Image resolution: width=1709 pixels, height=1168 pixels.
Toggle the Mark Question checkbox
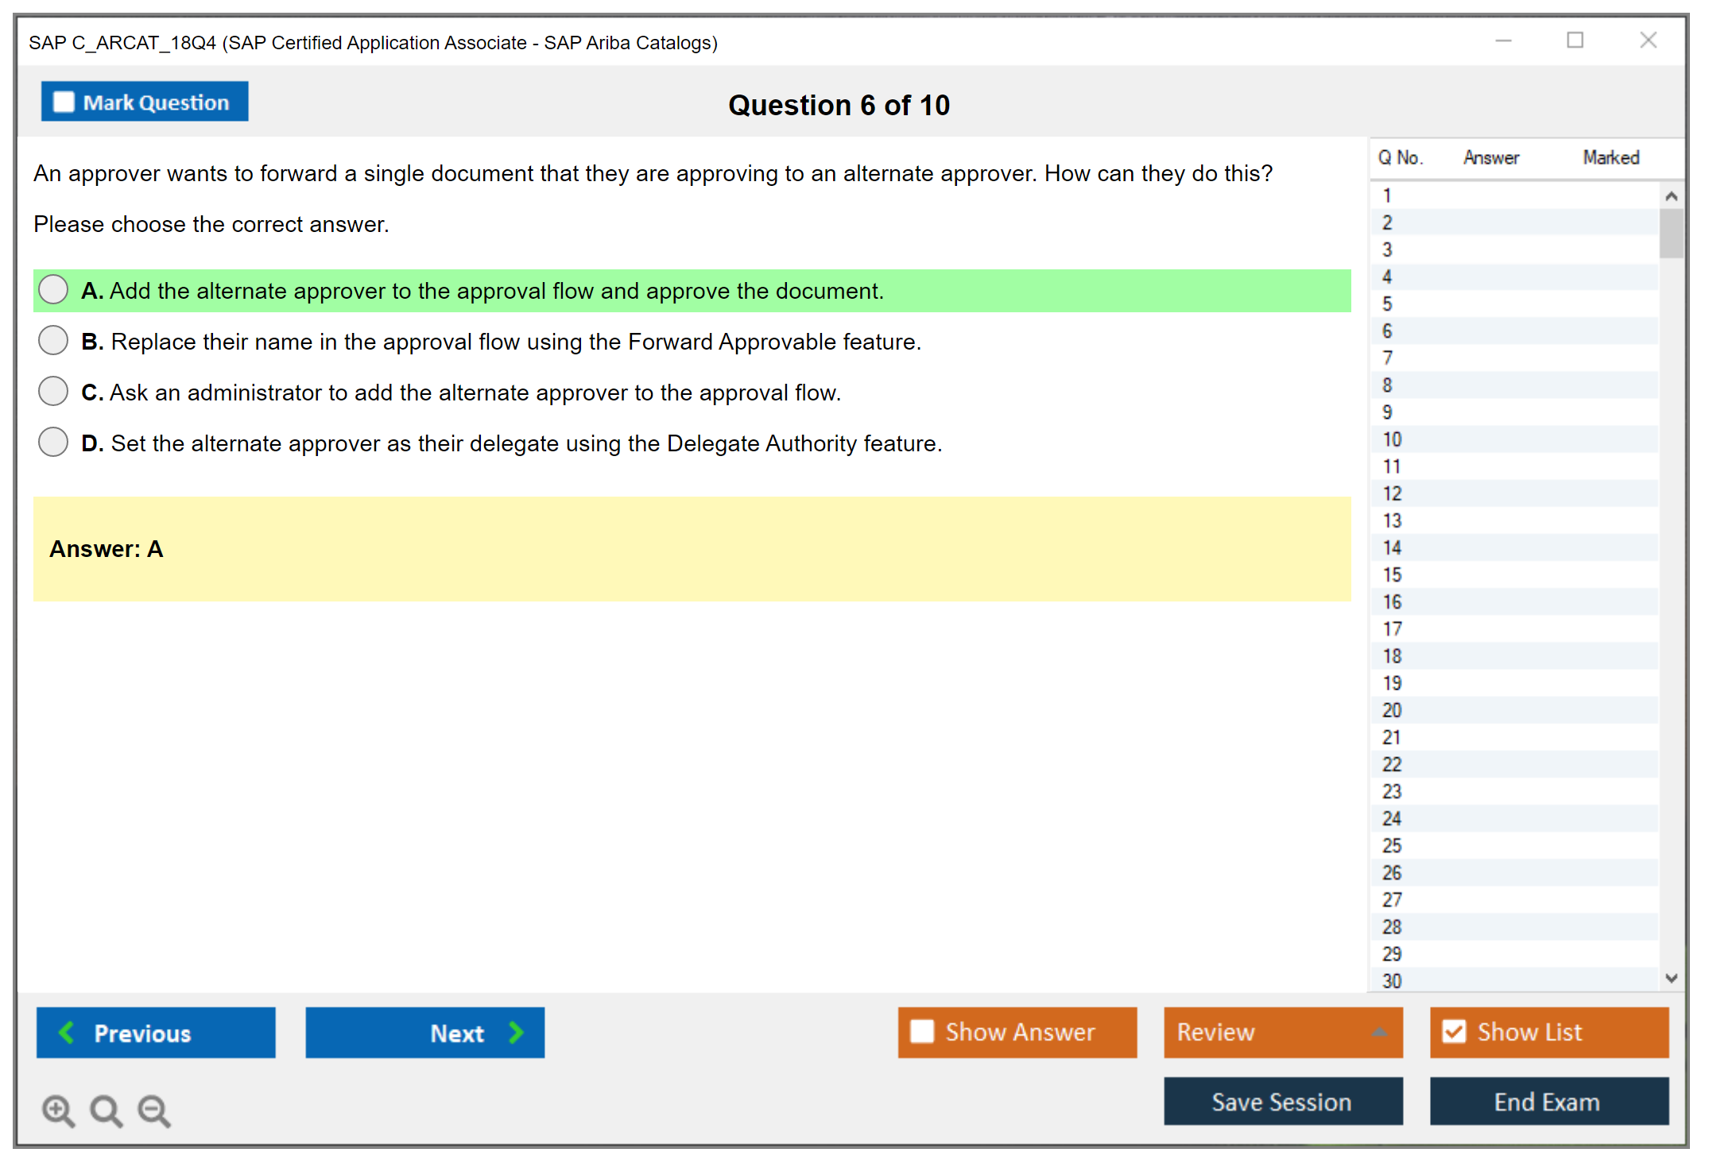(x=64, y=102)
